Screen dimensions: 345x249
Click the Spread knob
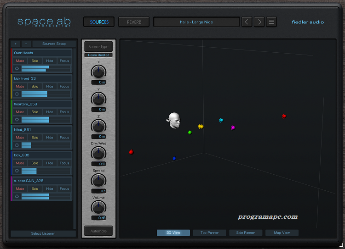pos(98,180)
